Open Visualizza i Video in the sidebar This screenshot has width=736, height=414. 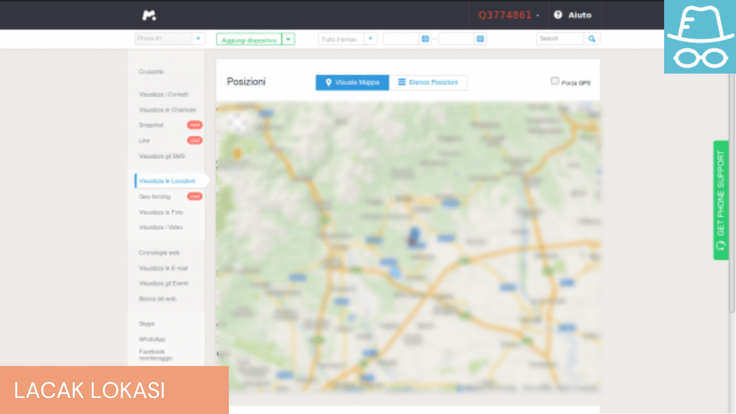(160, 227)
